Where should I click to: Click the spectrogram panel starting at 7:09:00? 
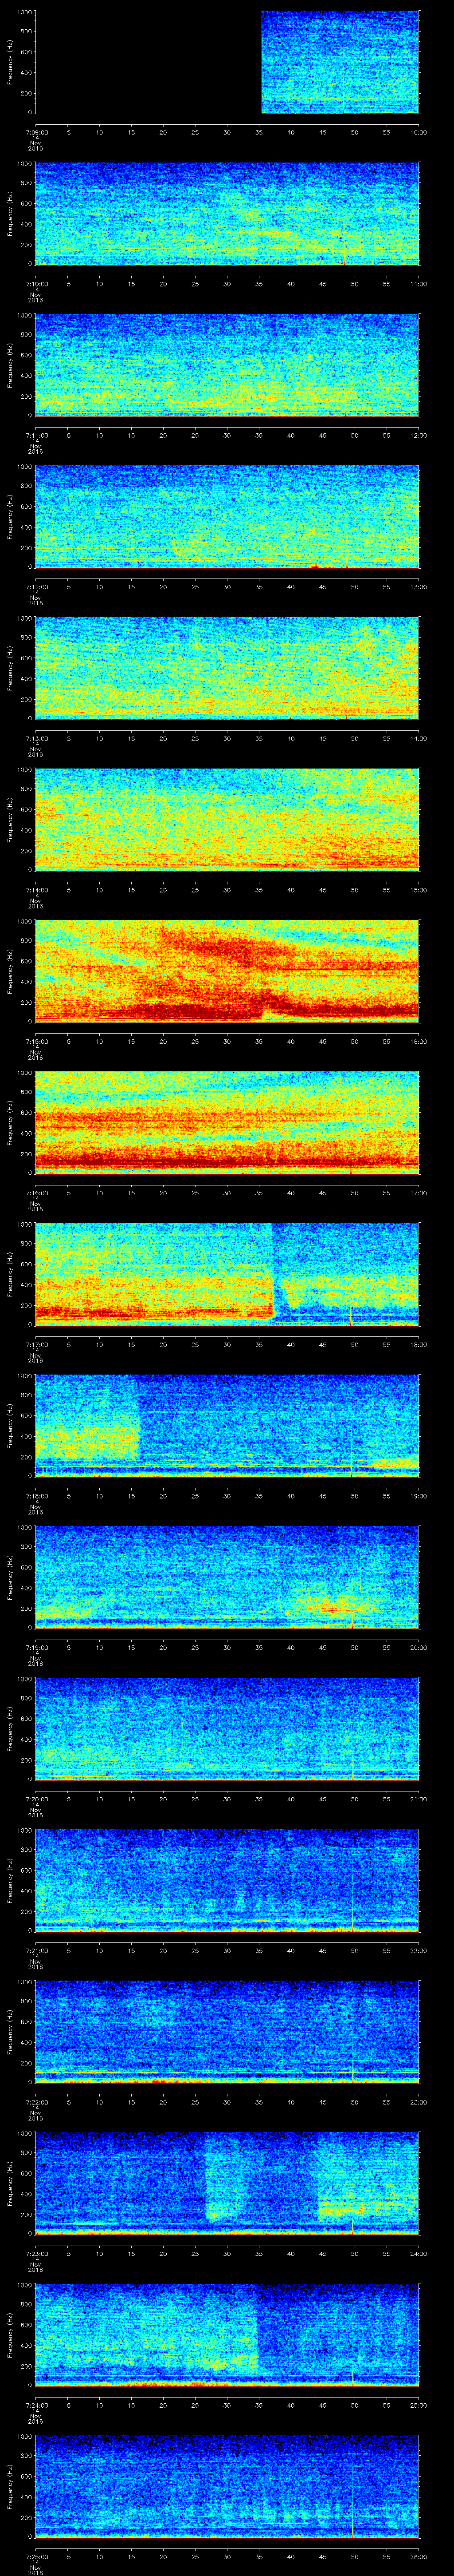(227, 62)
